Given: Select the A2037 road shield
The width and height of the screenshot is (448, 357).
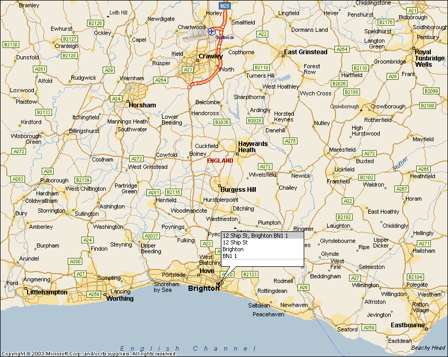Looking at the screenshot, I should pyautogui.click(x=152, y=236).
